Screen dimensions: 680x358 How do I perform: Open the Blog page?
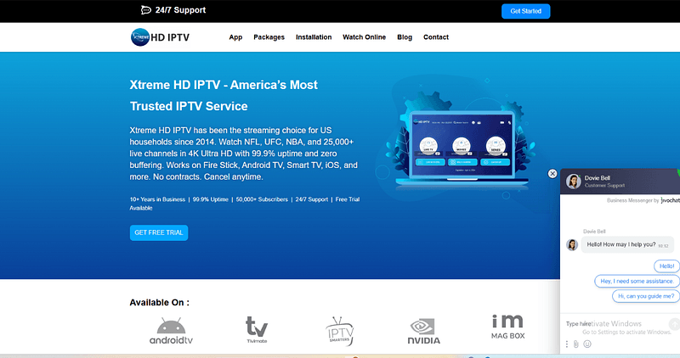pos(405,37)
